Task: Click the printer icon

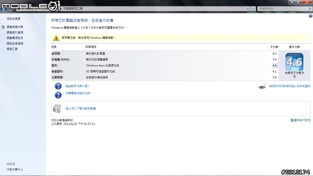Action: [x=262, y=86]
